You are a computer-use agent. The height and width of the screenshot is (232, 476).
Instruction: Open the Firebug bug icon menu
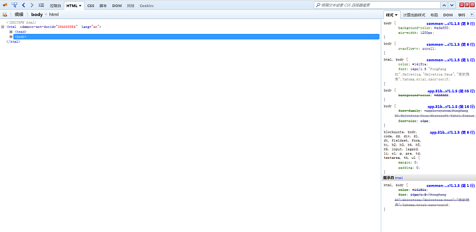(5, 5)
